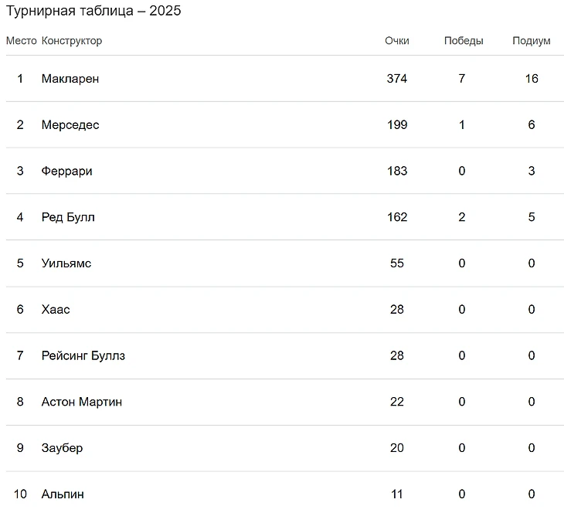564x513 pixels.
Task: Click Астон Мартин team name
Action: click(x=81, y=402)
